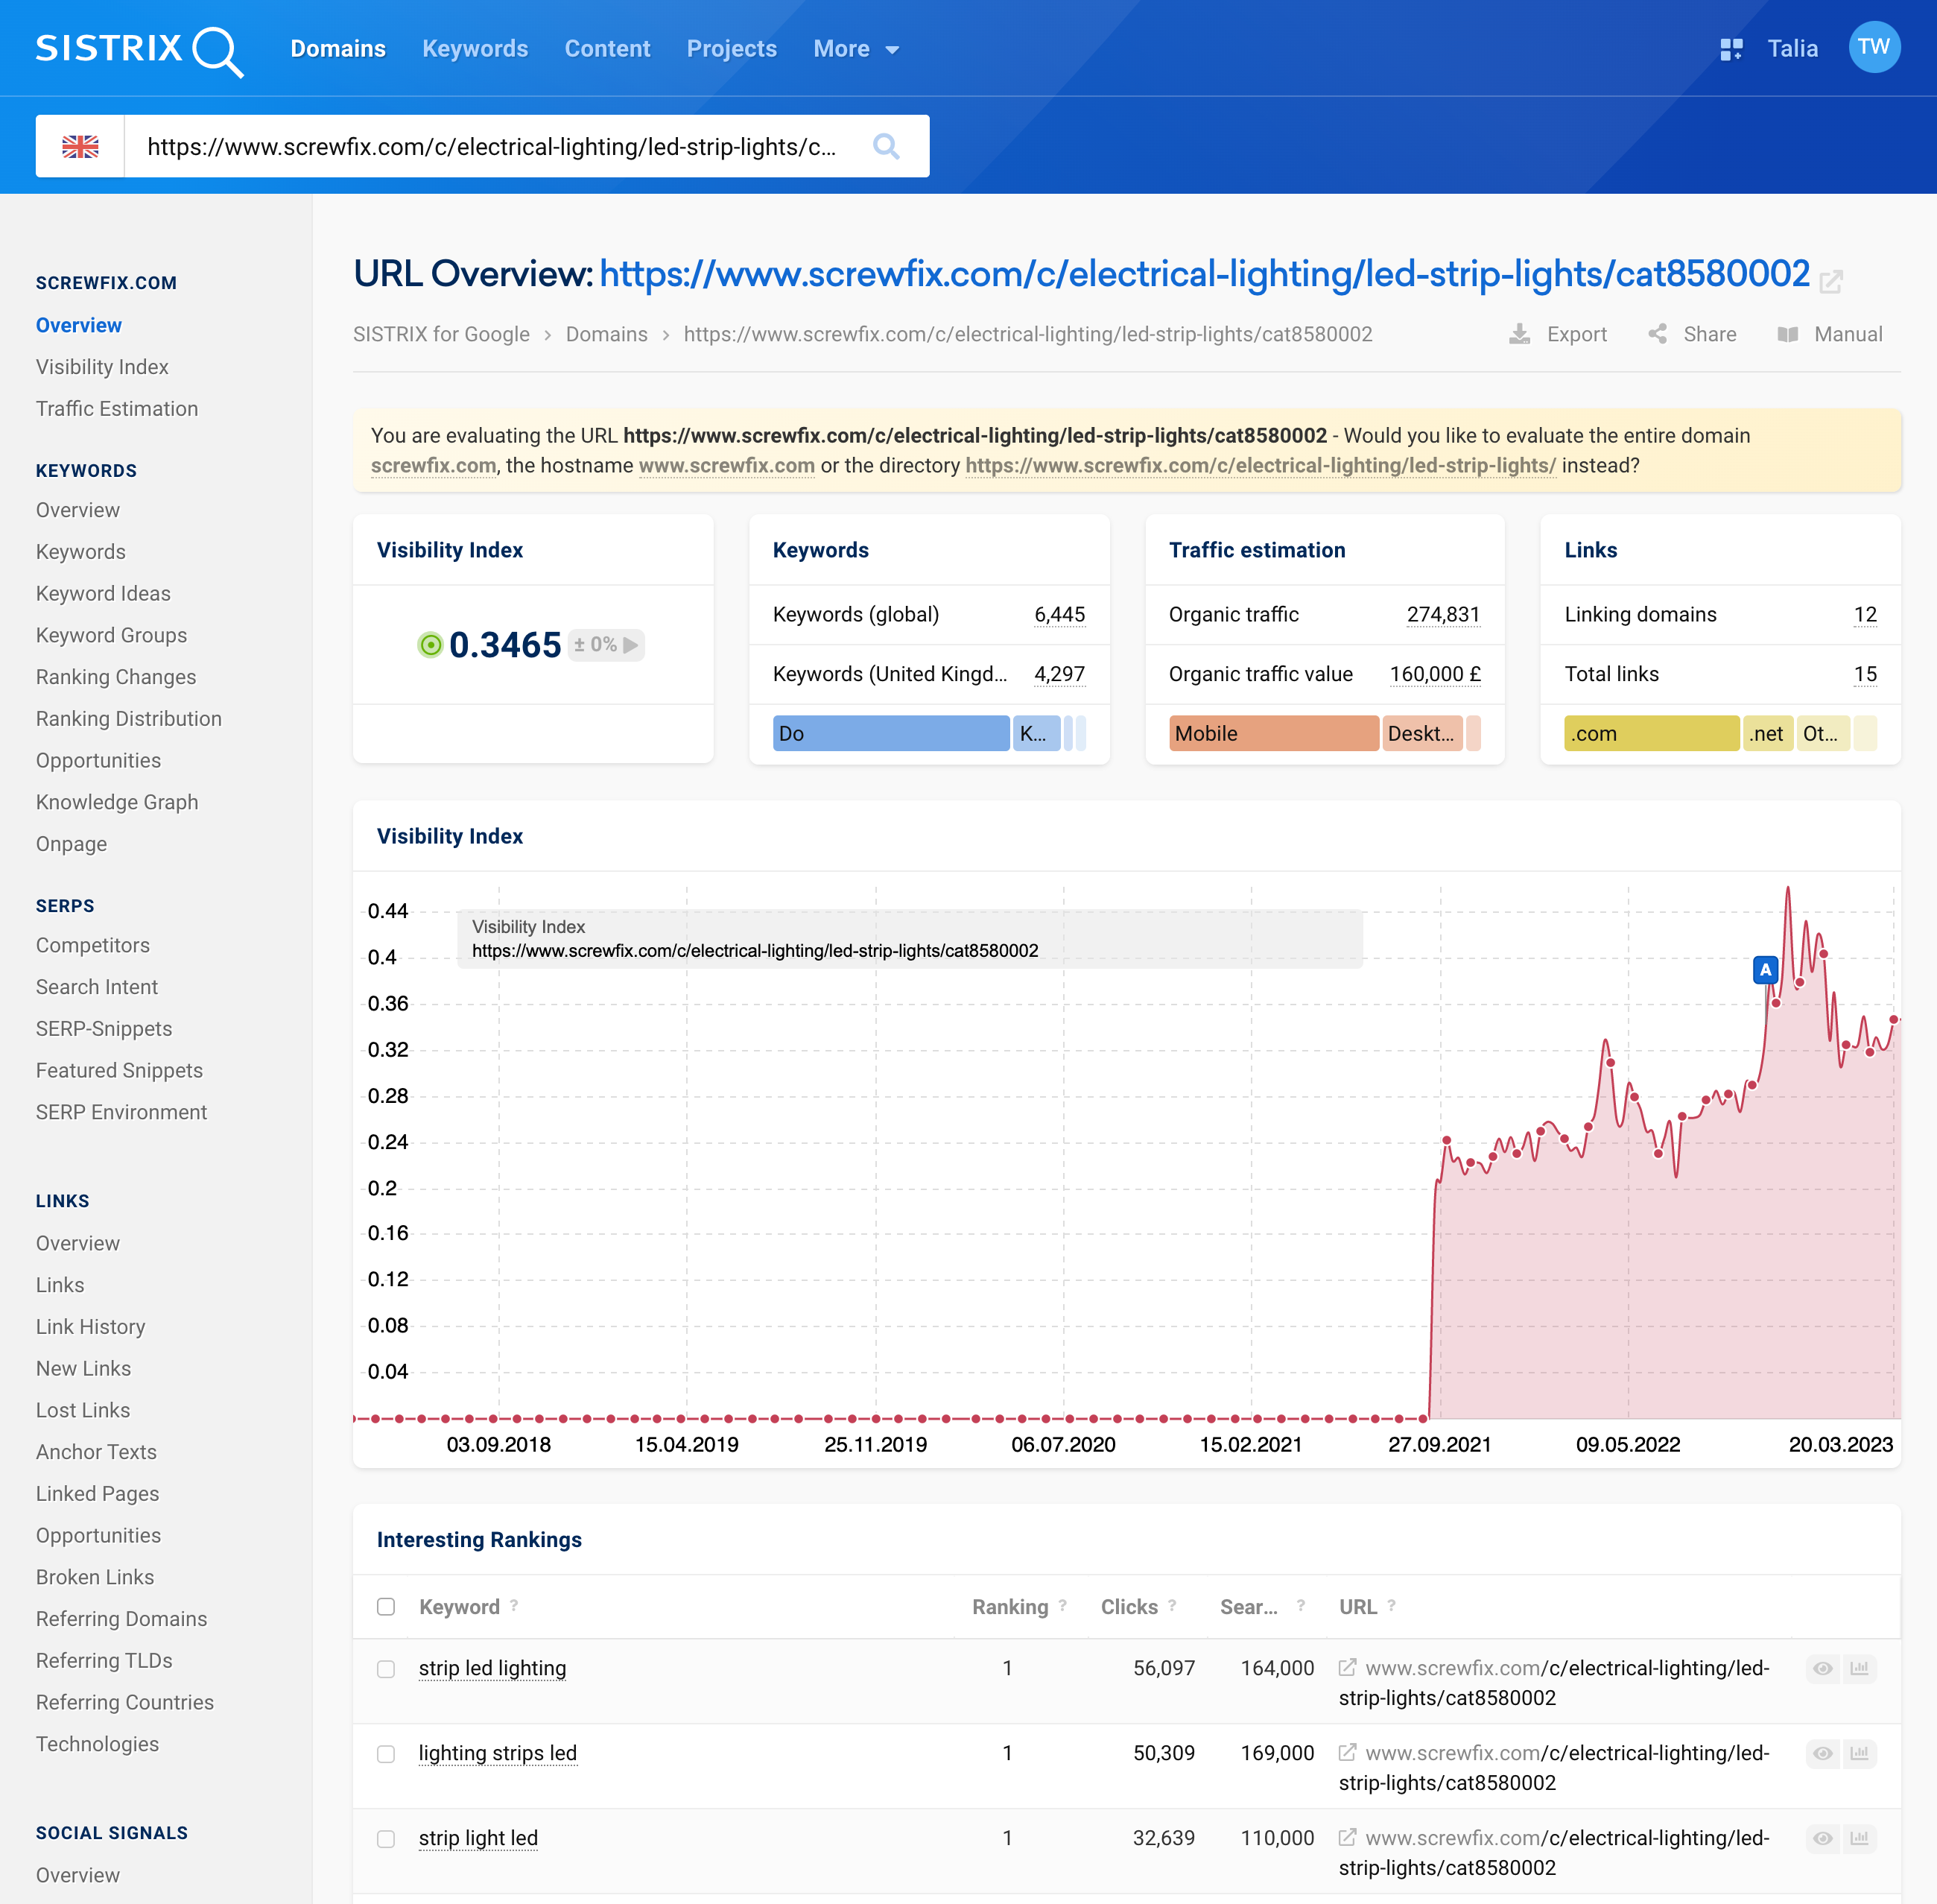Click the Visibility Index sidebar link
Viewport: 1937px width, 1904px height.
(x=101, y=366)
